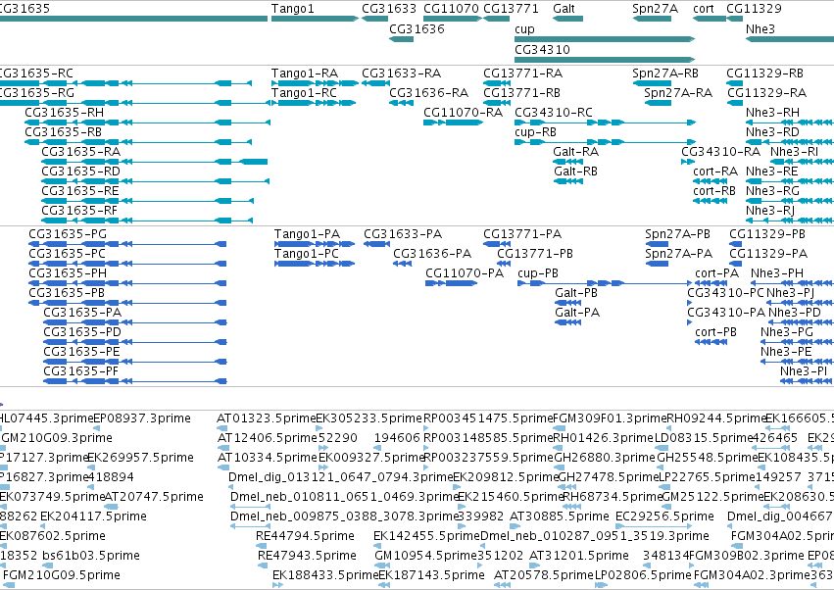Click the CG34310 gene label in top track

tap(542, 49)
